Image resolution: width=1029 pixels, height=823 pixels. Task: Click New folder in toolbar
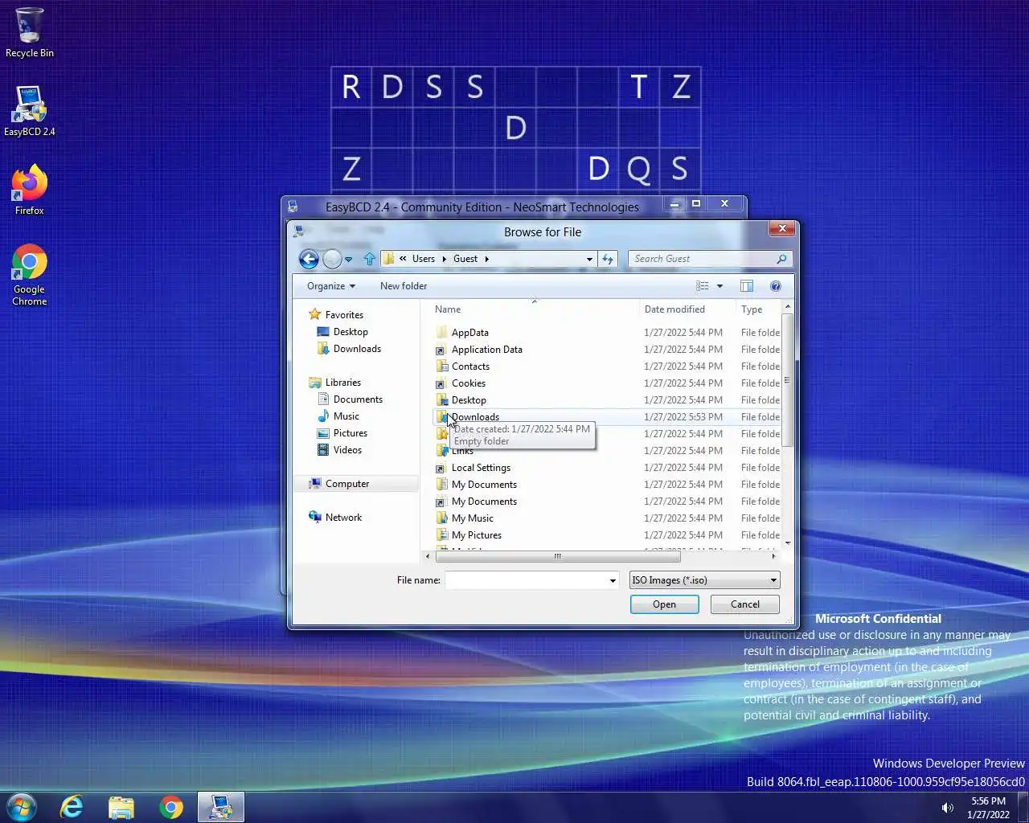(404, 286)
